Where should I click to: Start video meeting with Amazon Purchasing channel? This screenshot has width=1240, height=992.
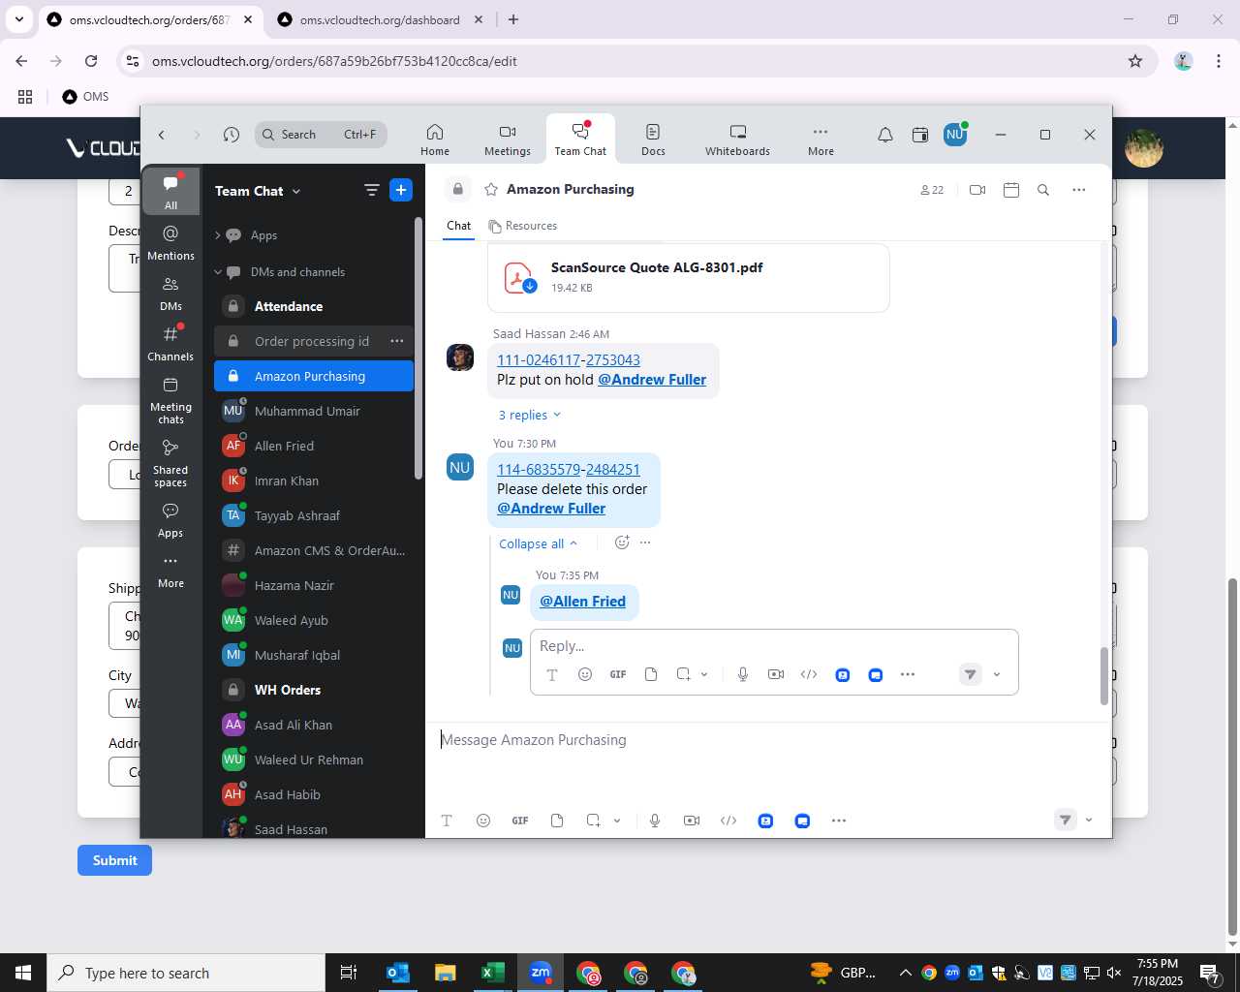pyautogui.click(x=977, y=190)
